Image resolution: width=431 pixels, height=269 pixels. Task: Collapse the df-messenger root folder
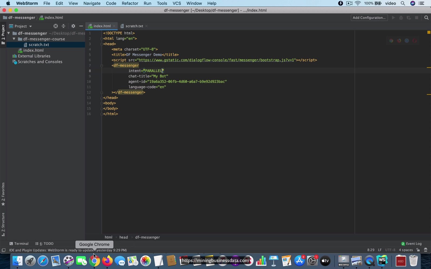point(9,33)
